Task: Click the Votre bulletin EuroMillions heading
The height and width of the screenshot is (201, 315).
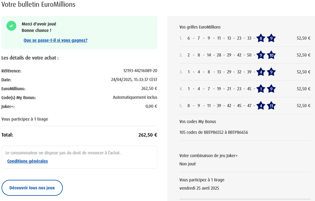Action: click(38, 5)
